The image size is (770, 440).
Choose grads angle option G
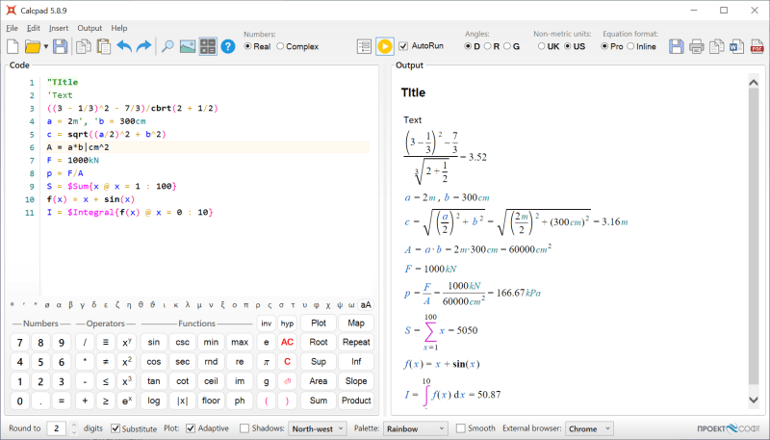tap(507, 46)
